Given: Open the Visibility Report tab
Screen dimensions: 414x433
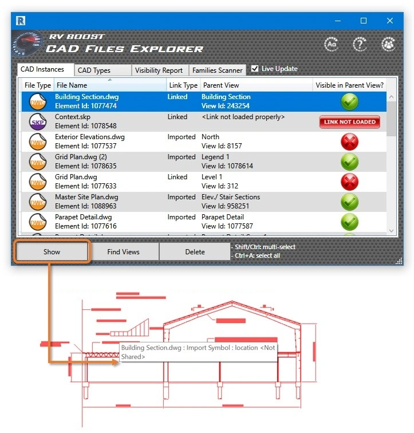Looking at the screenshot, I should [x=159, y=70].
